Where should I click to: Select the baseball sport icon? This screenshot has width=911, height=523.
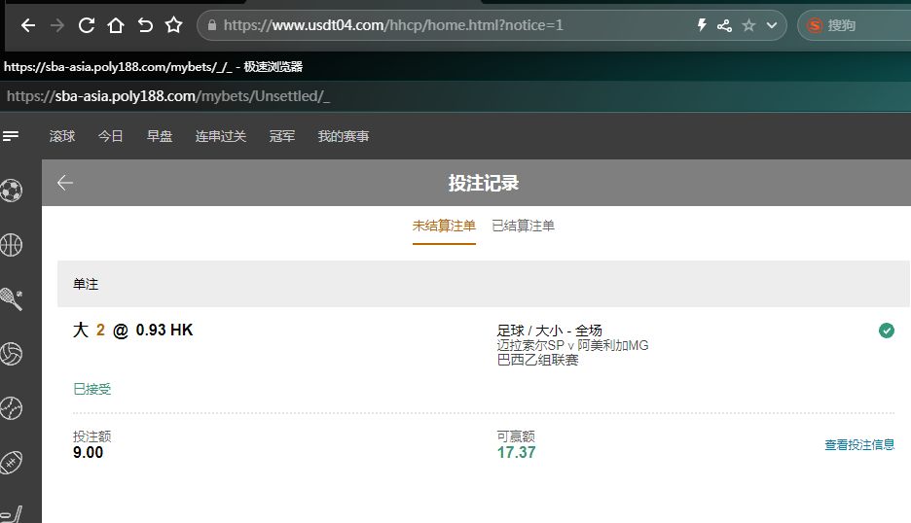pyautogui.click(x=12, y=407)
